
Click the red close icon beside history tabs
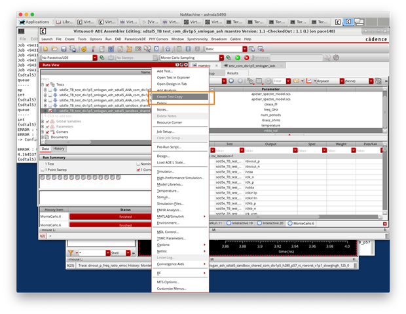pyautogui.click(x=385, y=224)
